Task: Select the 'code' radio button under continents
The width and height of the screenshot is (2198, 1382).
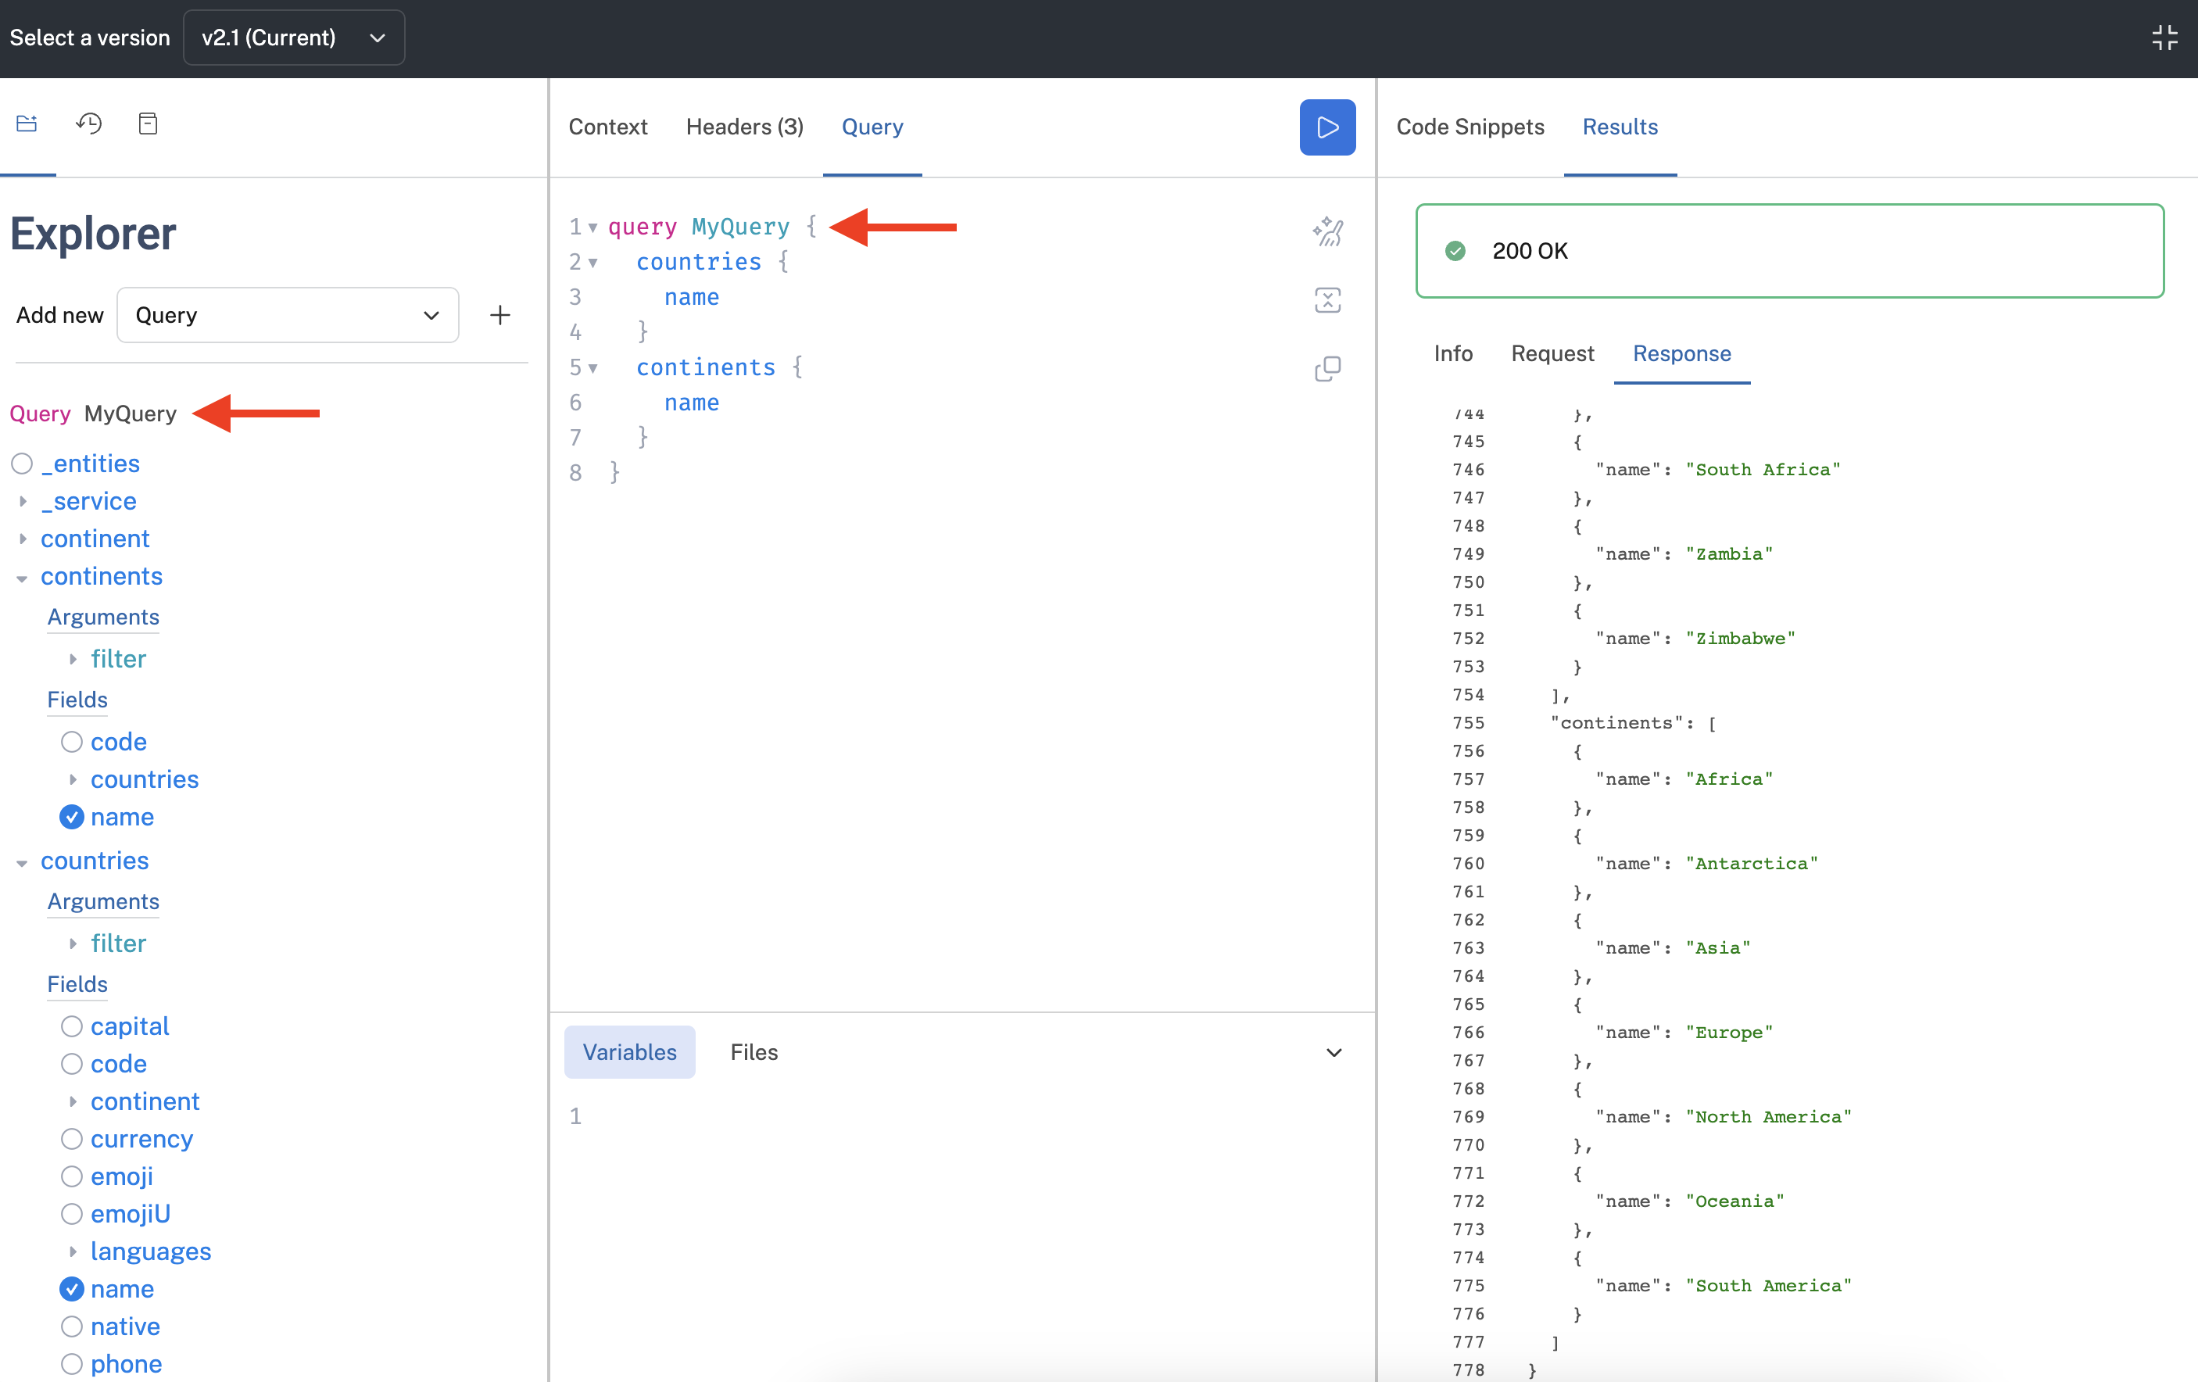Action: (x=70, y=740)
